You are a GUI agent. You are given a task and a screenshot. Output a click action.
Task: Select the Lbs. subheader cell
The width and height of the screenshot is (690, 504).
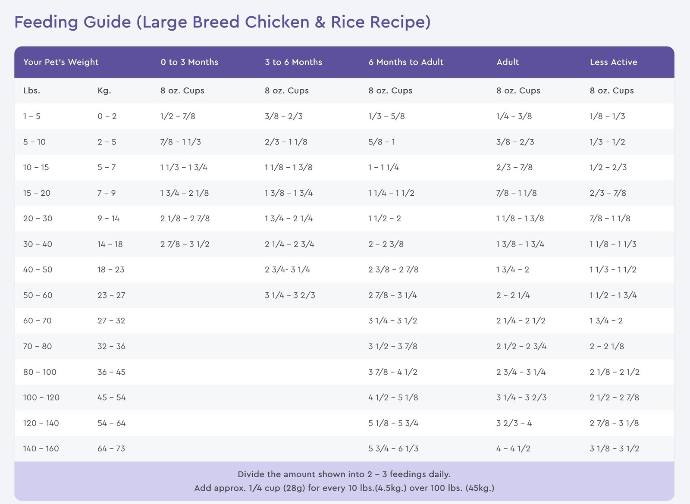(32, 91)
